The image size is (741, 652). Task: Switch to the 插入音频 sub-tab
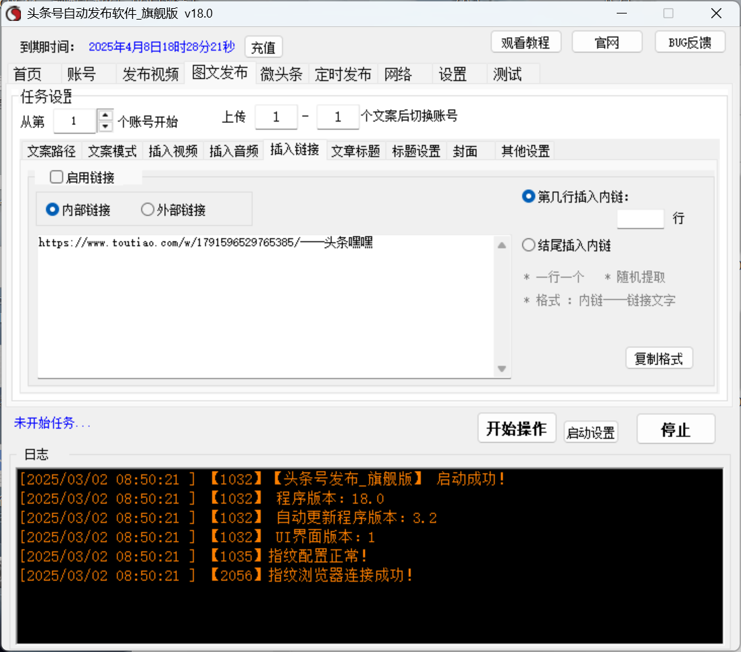point(234,151)
